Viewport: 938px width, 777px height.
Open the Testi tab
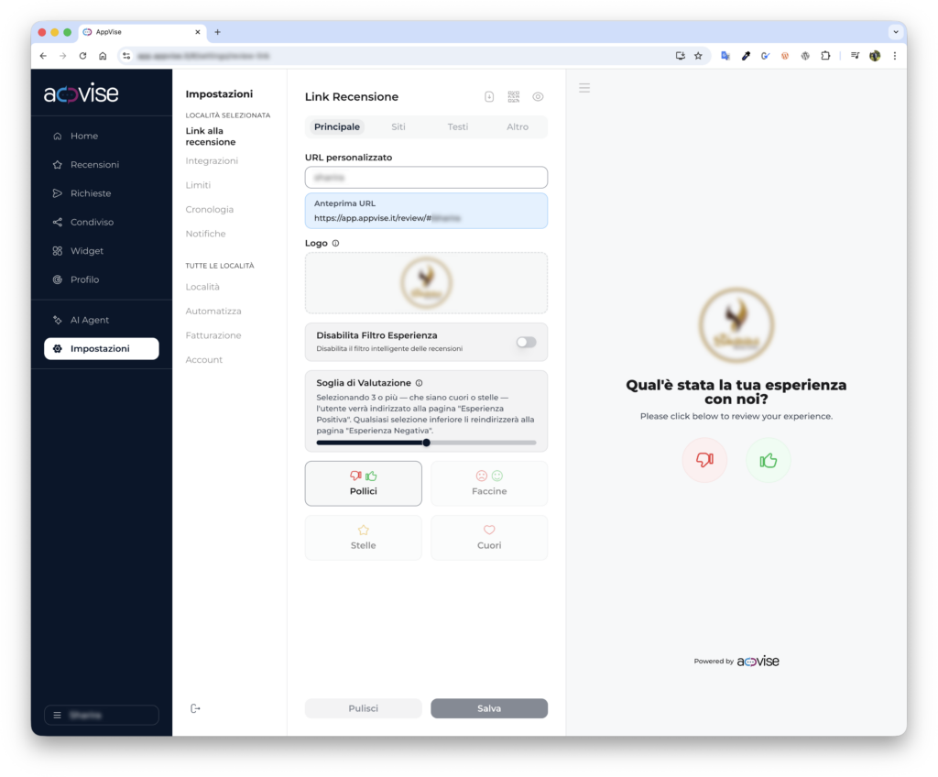pos(458,127)
